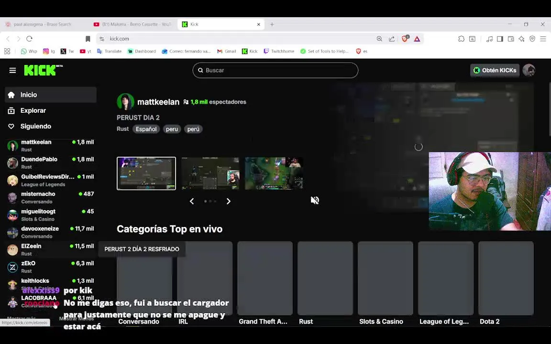
Task: Open the music note media control icon
Action: point(489,39)
